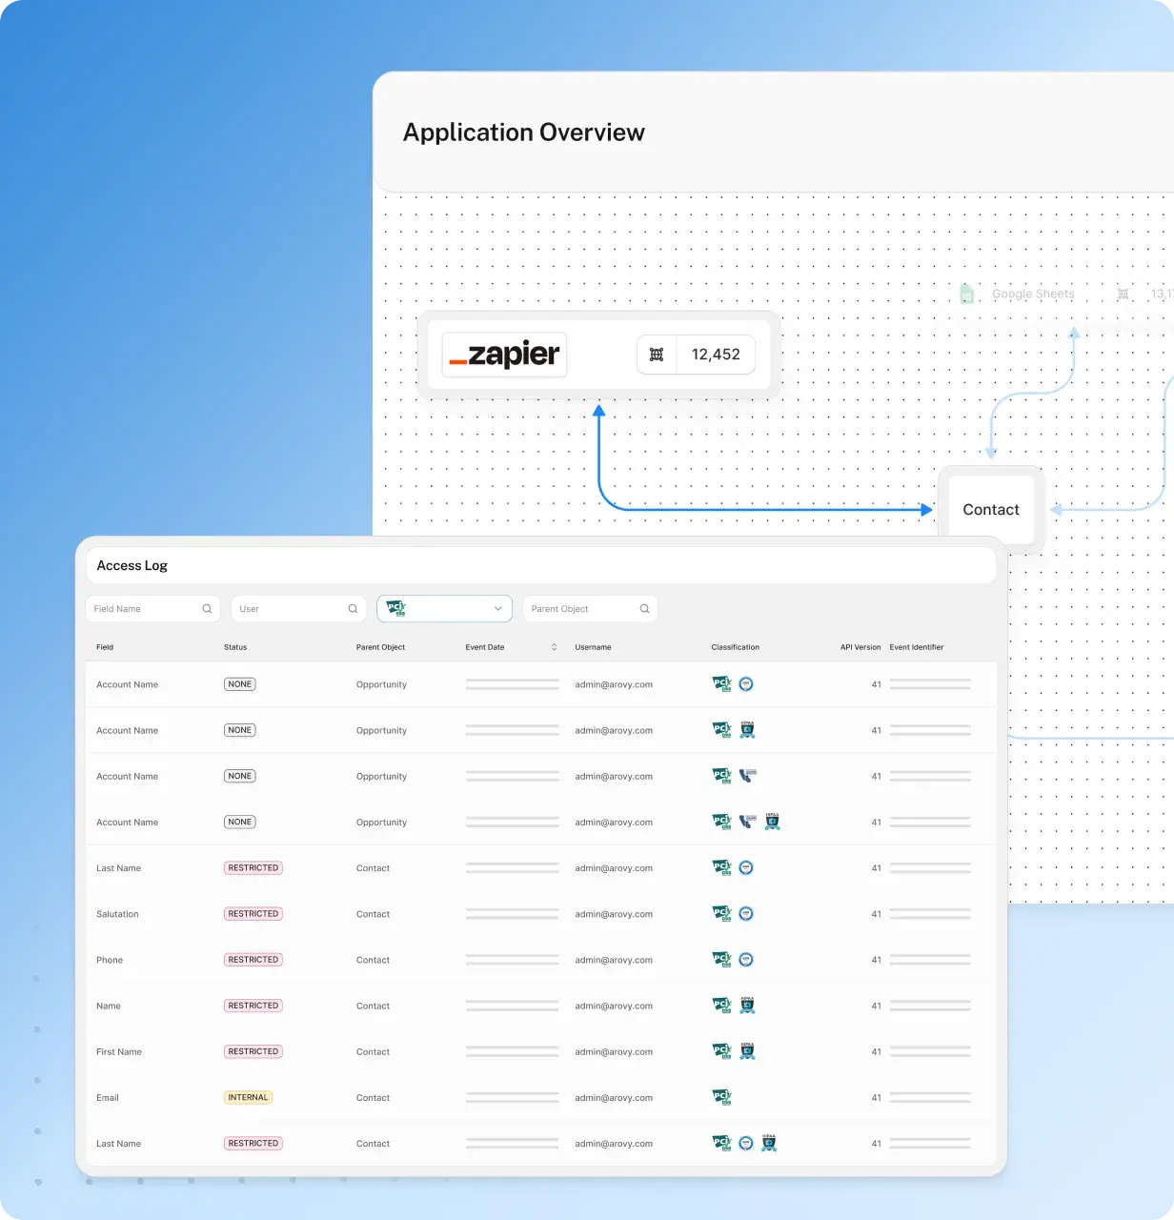Image resolution: width=1174 pixels, height=1220 pixels.
Task: Click the Event Identifier column header
Action: click(x=917, y=647)
